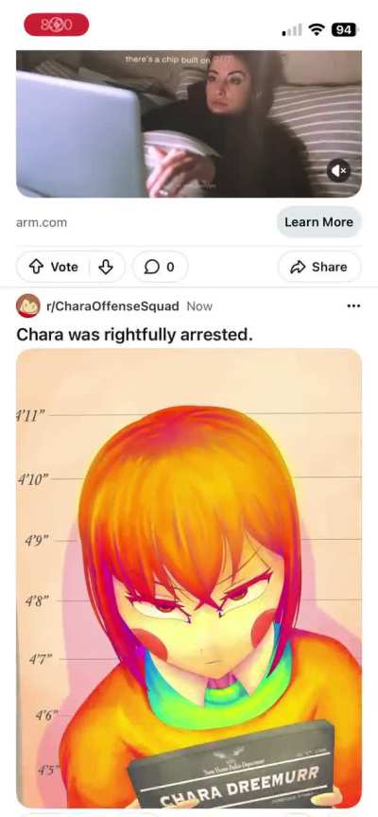This screenshot has width=378, height=817.
Task: Tap the red screen recording indicator pill
Action: 57,25
